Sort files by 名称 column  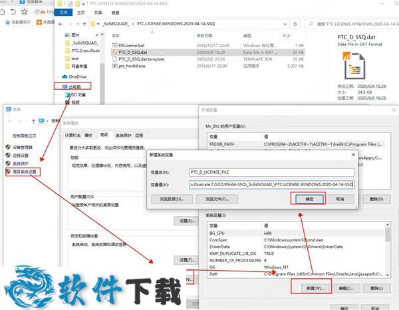pyautogui.click(x=116, y=36)
